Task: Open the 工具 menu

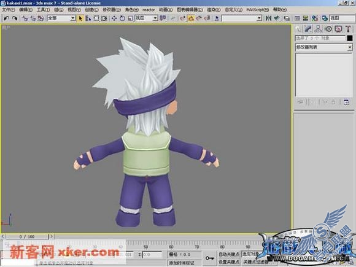Action: tap(43, 10)
